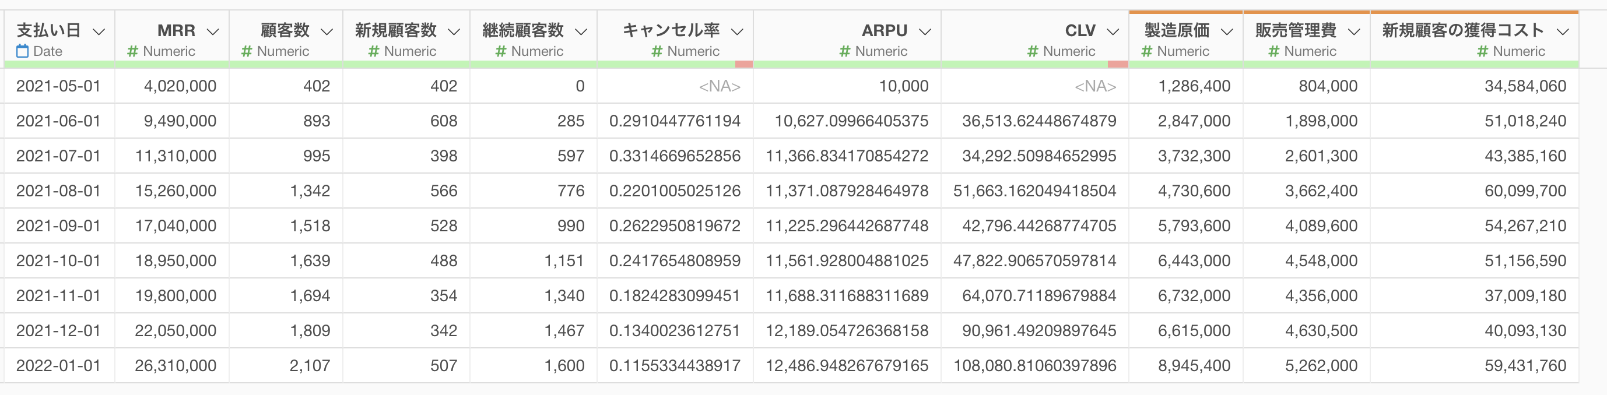1607x395 pixels.
Task: Click 製造原価 value 8,945,400
Action: (1194, 365)
